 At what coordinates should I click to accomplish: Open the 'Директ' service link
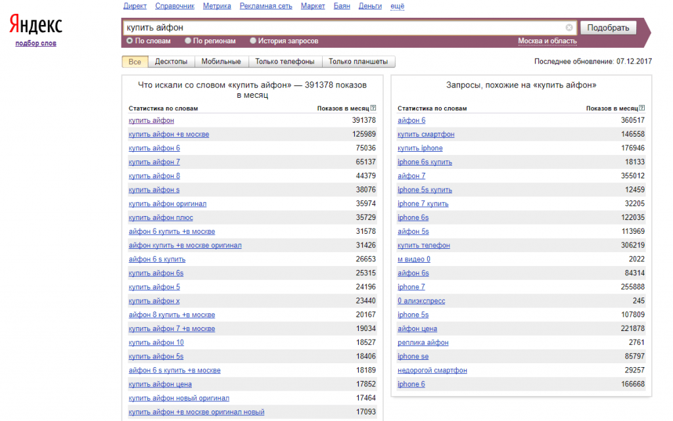coord(135,6)
